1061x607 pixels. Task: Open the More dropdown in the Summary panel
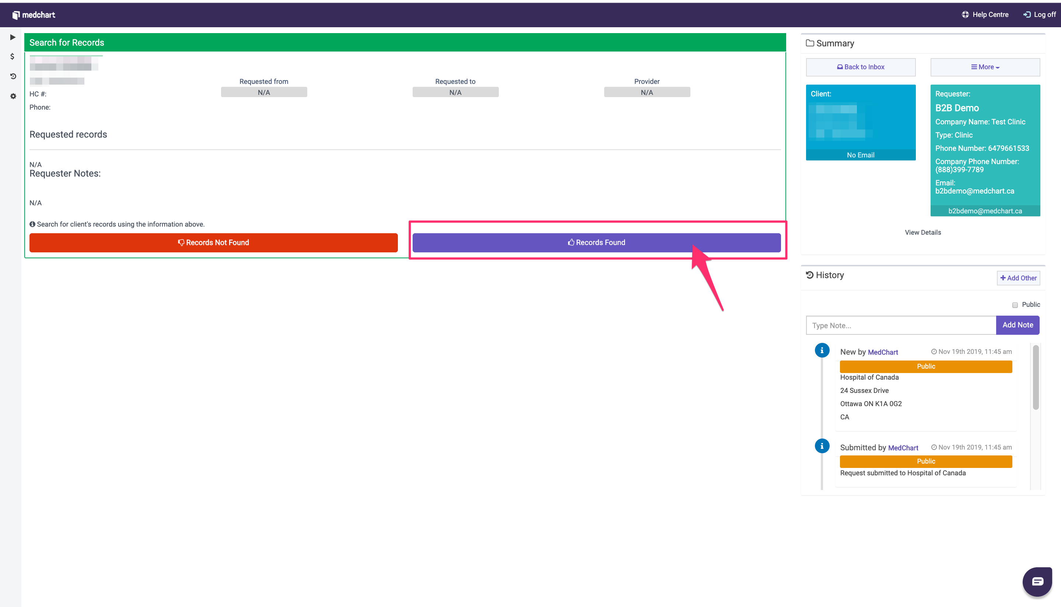point(985,67)
